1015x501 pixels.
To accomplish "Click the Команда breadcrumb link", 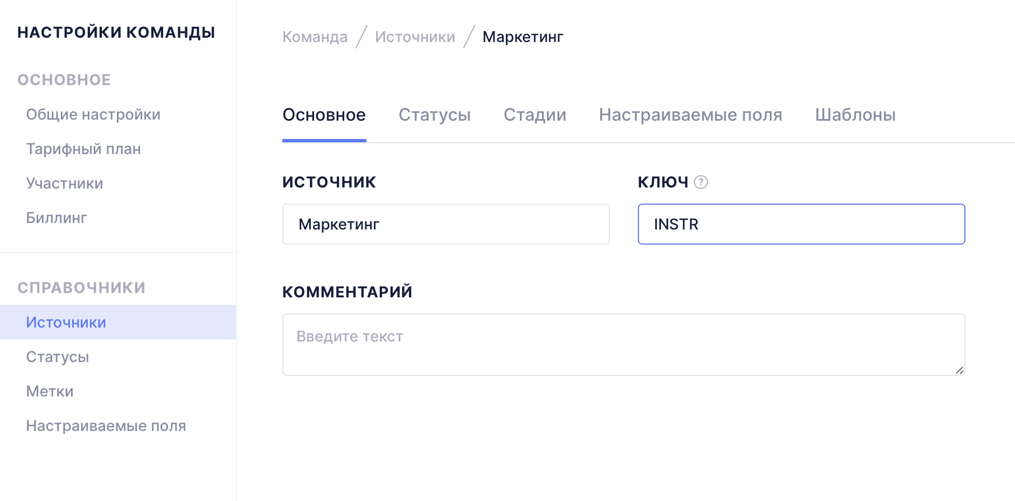I will [x=315, y=37].
